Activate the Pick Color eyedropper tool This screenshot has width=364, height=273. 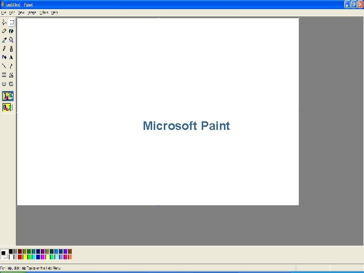pyautogui.click(x=4, y=40)
